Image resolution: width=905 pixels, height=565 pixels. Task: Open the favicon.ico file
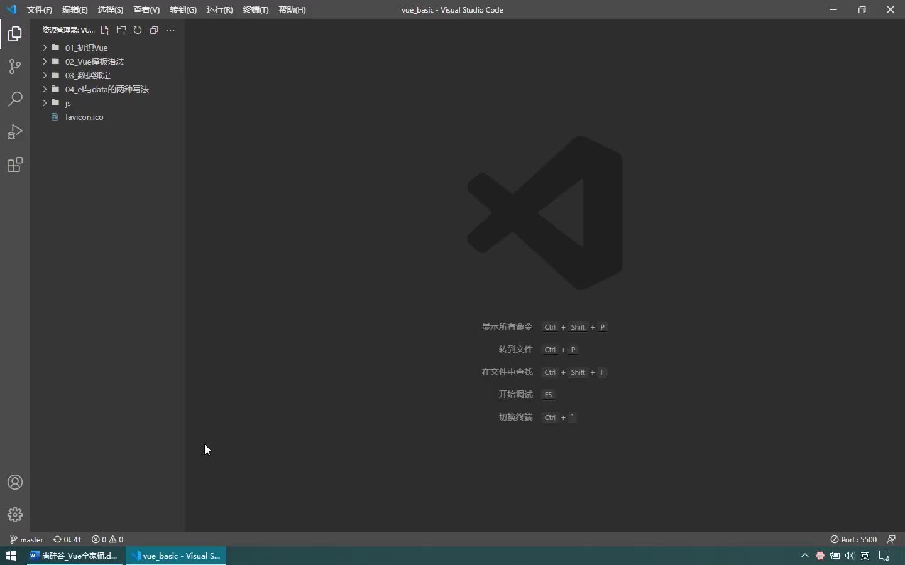[x=84, y=117]
